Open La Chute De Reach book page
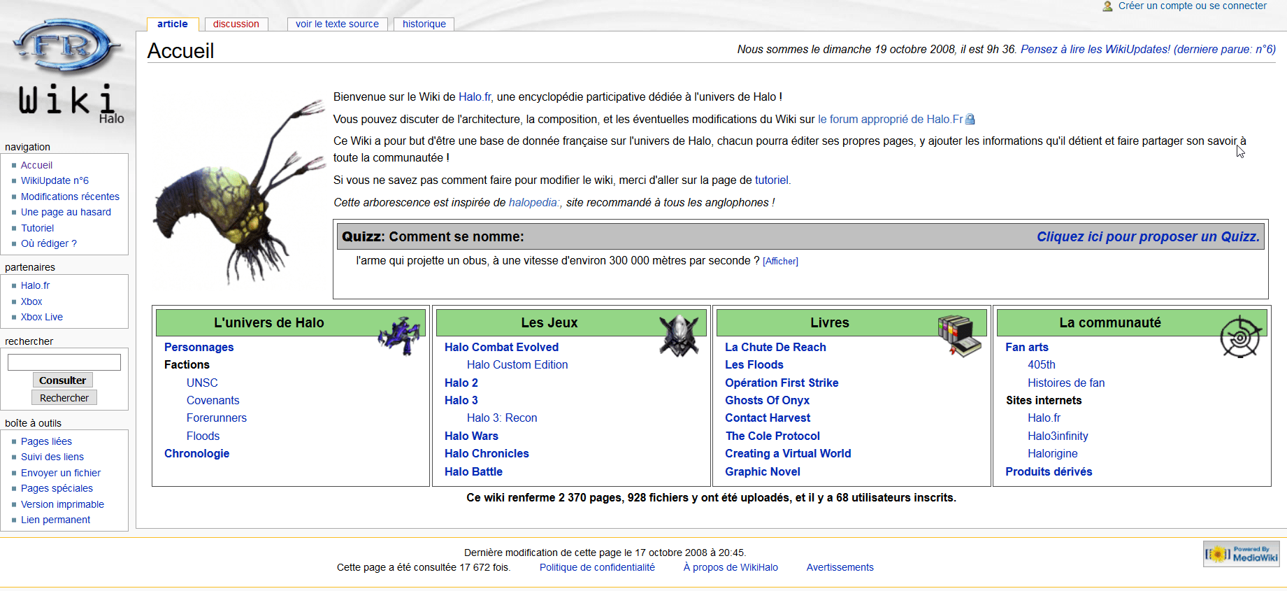Viewport: 1287px width, 591px height. coord(775,348)
